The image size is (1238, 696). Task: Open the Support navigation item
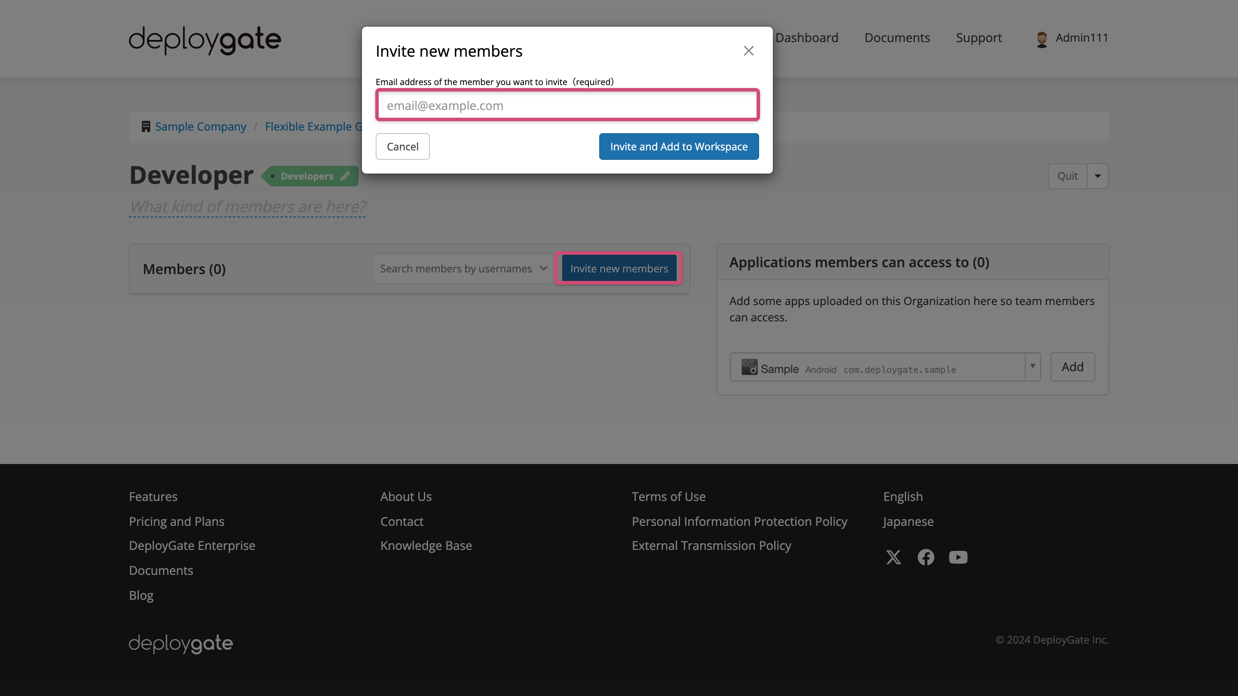coord(979,37)
